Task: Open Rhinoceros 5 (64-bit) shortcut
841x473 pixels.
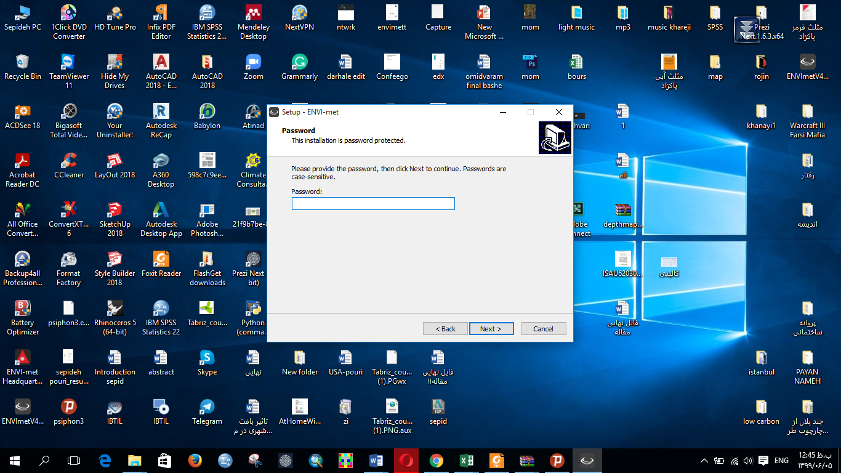Action: [x=115, y=317]
